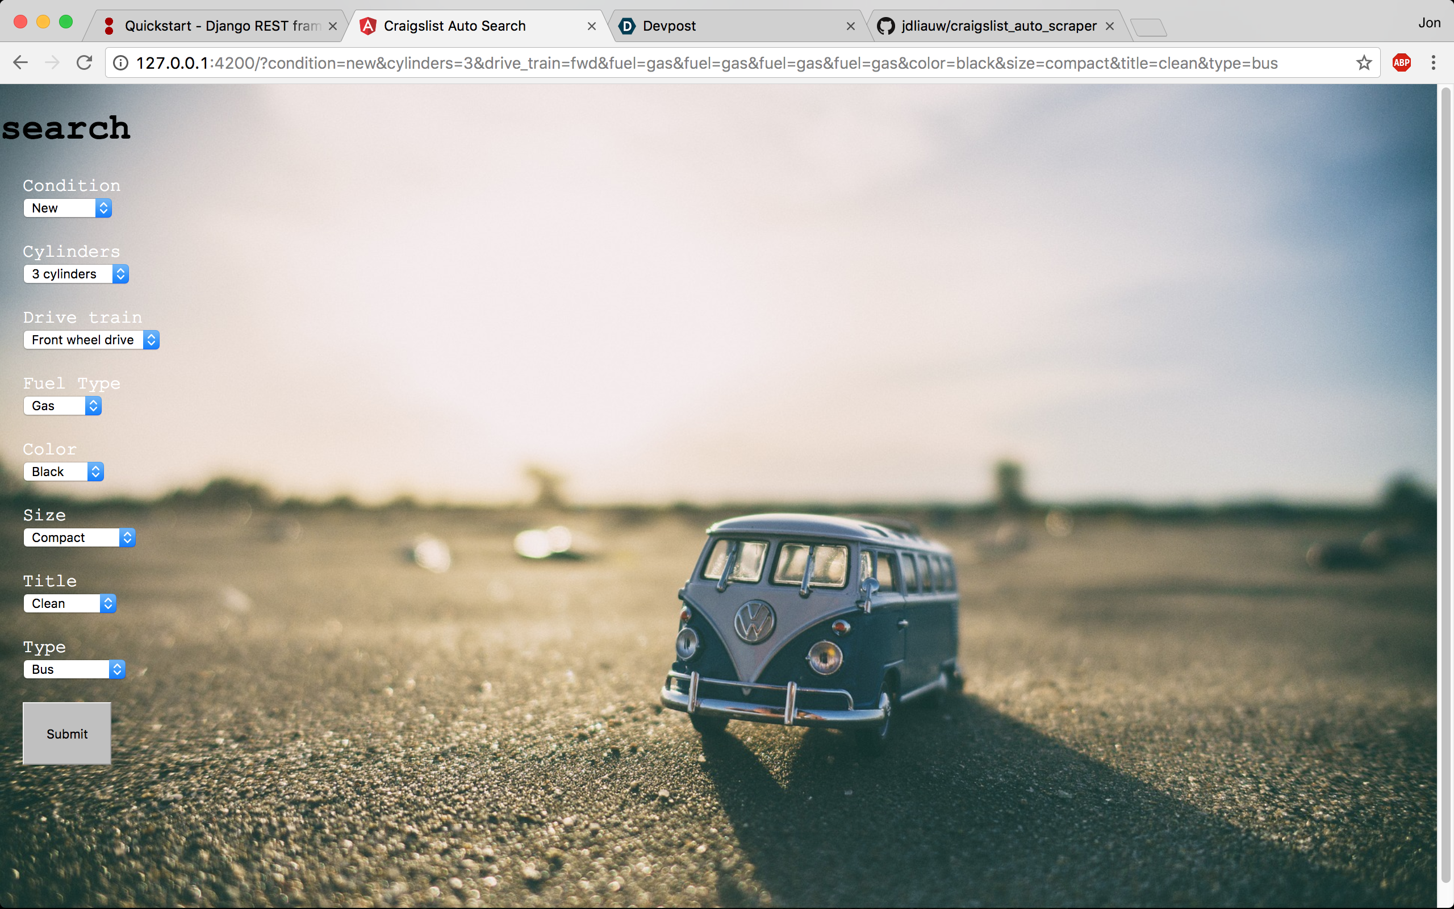Viewport: 1454px width, 909px height.
Task: Open the Type dropdown showing Bus
Action: (x=74, y=669)
